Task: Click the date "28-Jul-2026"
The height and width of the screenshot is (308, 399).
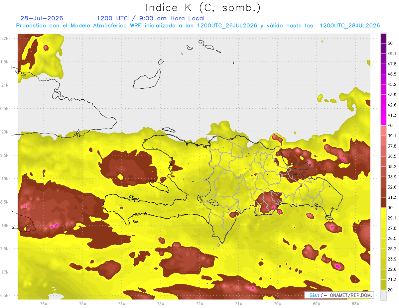Action: (x=42, y=18)
